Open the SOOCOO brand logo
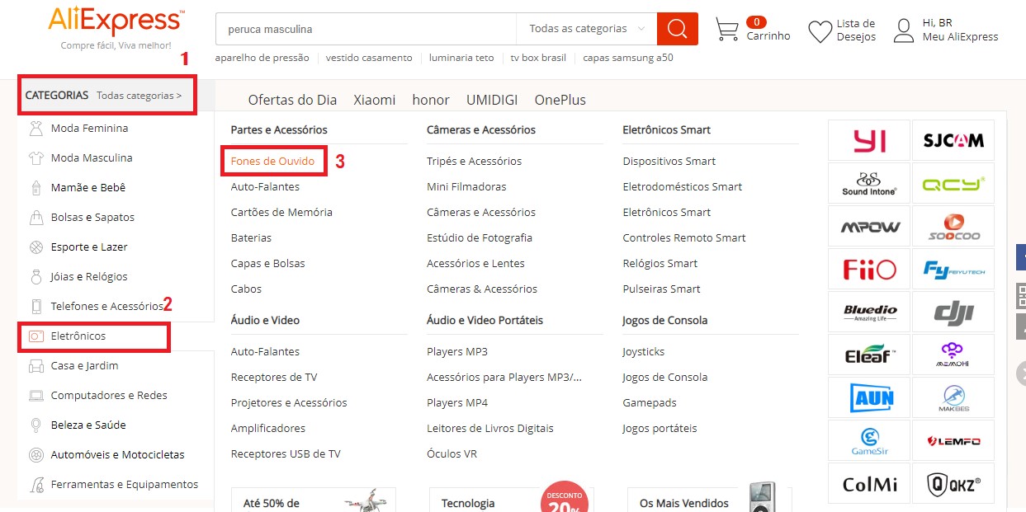 [953, 226]
